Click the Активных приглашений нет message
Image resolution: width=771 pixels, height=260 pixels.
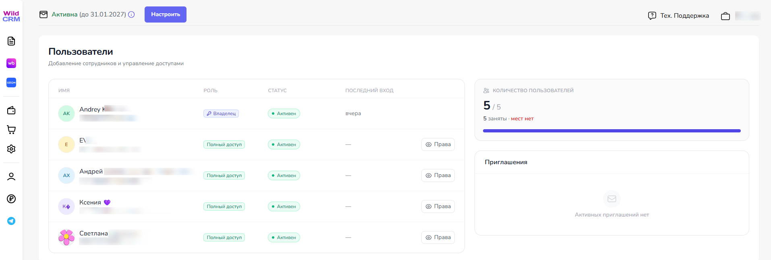click(612, 215)
